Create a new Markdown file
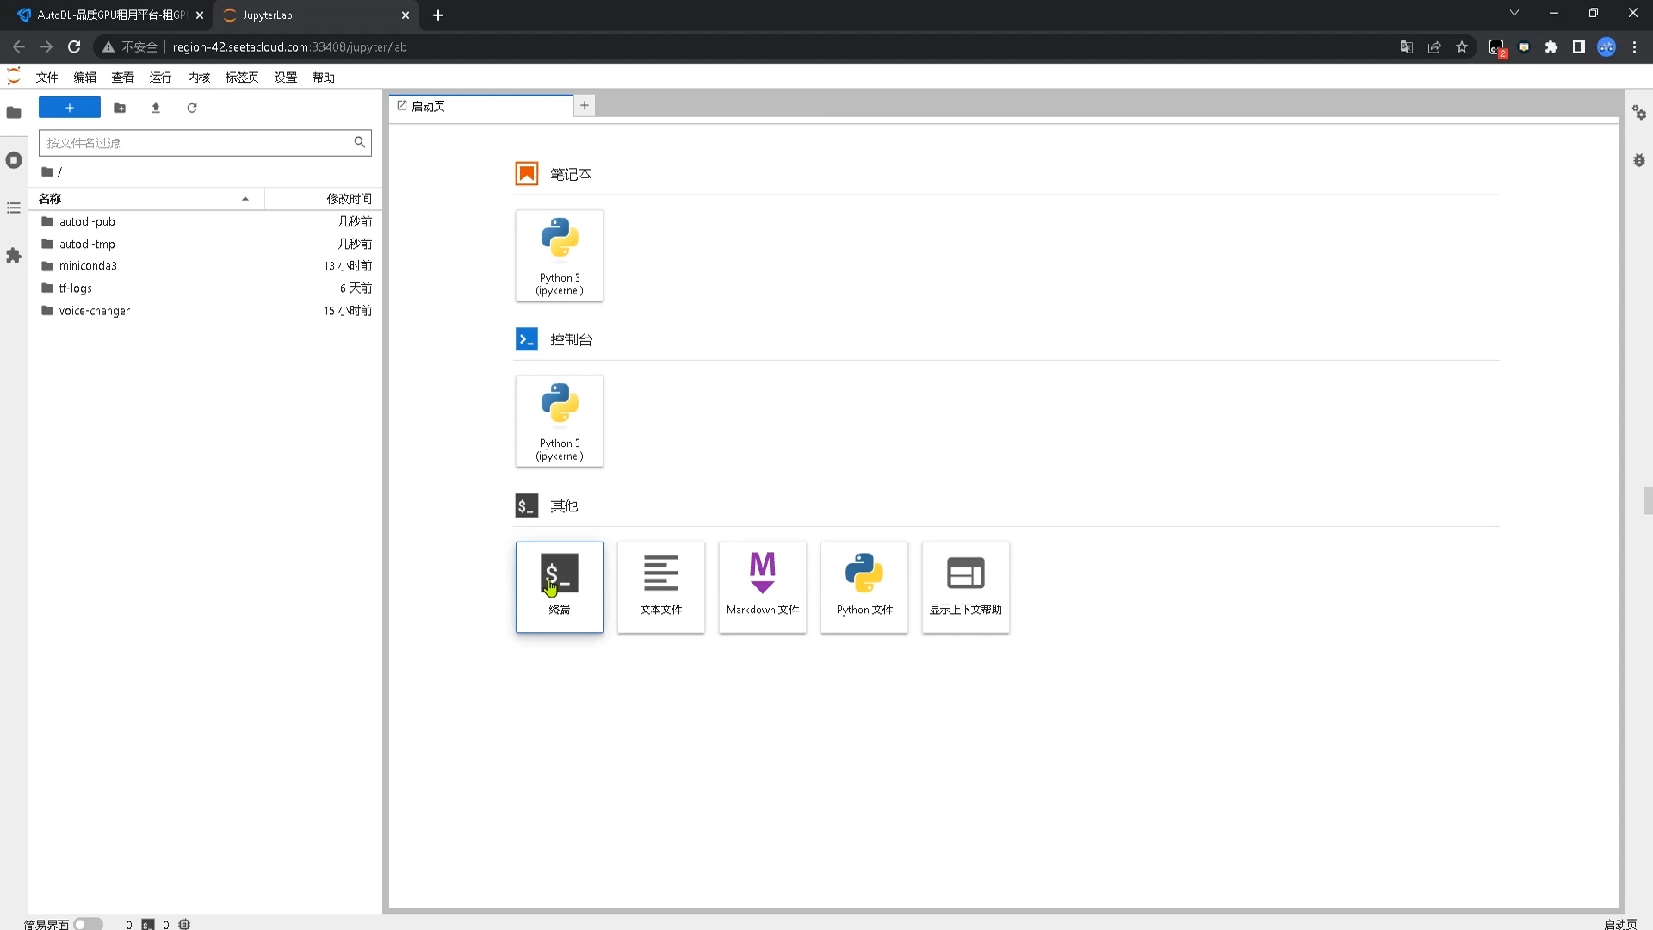The height and width of the screenshot is (930, 1653). [763, 587]
